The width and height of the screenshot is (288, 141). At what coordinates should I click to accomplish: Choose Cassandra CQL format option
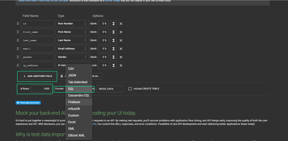[x=79, y=96]
